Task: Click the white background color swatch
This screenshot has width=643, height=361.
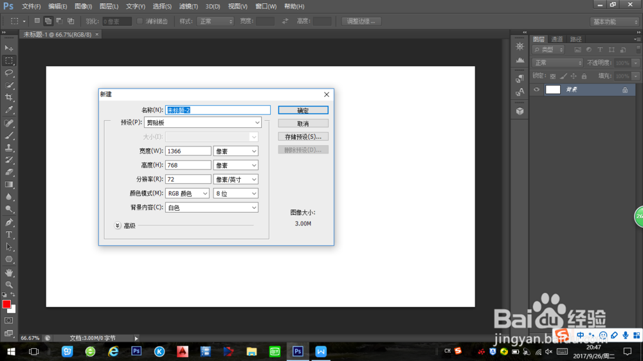Action: click(x=13, y=311)
